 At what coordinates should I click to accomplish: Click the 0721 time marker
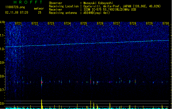coord(18,23)
